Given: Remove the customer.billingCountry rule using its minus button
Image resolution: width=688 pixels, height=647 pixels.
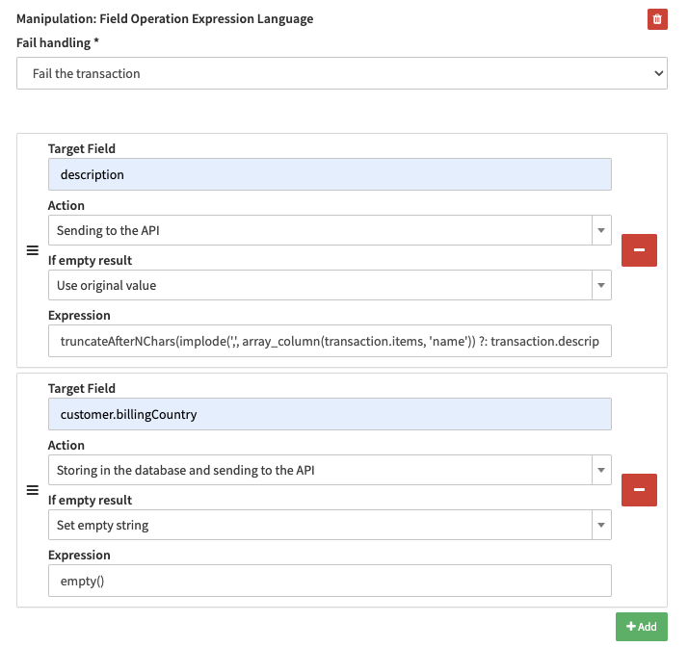Looking at the screenshot, I should pos(639,490).
